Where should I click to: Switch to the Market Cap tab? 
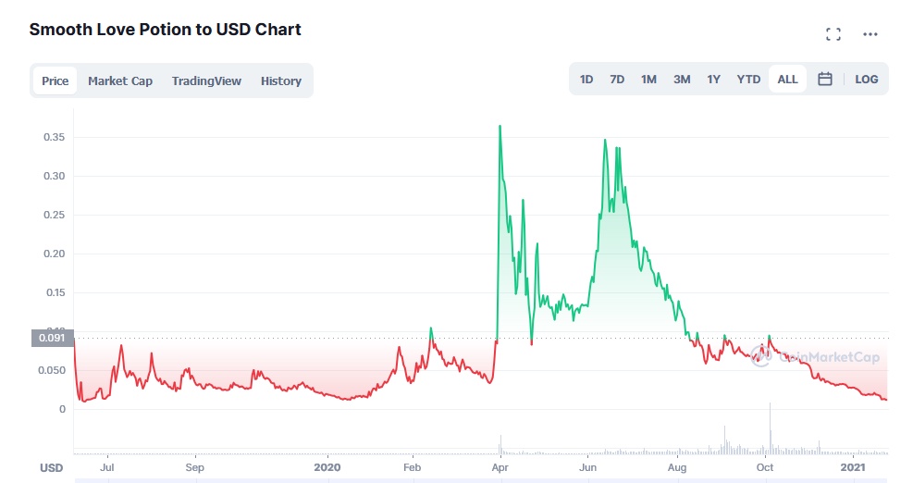point(120,81)
